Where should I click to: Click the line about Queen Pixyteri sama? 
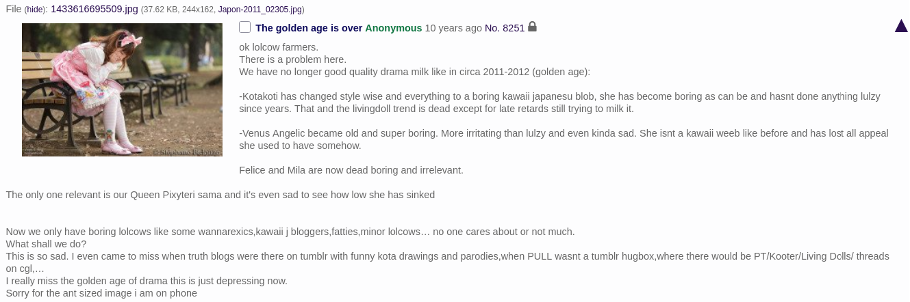pyautogui.click(x=220, y=195)
